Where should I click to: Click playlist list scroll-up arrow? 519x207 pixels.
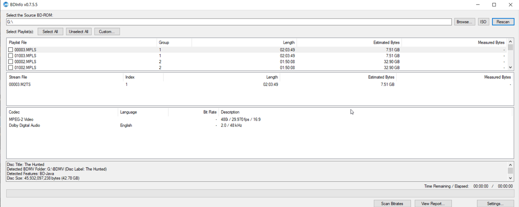tap(510, 42)
